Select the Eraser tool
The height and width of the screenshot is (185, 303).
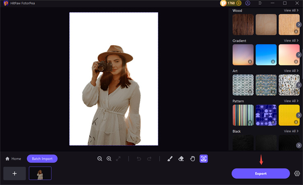(x=181, y=159)
